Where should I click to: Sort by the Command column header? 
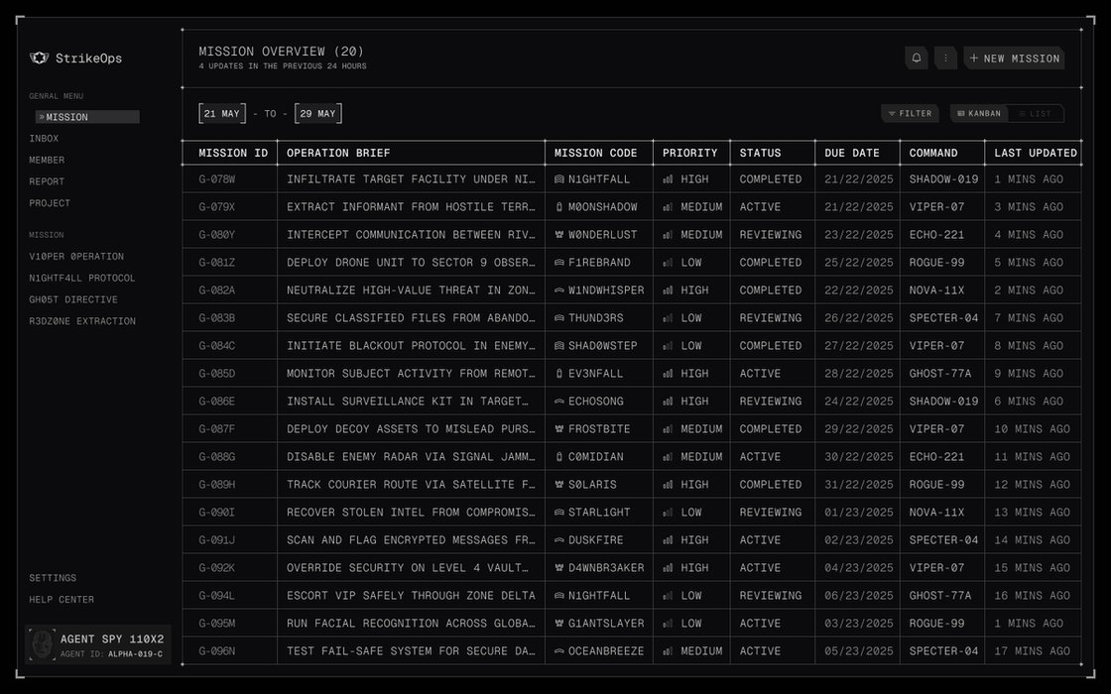click(x=933, y=153)
